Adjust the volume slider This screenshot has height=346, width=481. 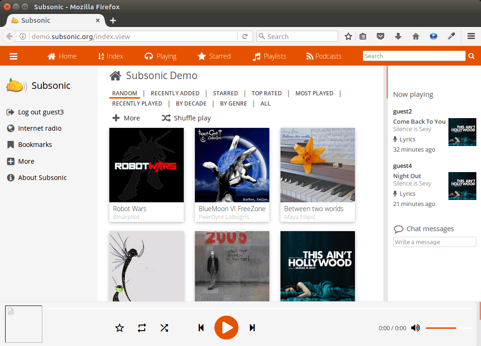[447, 328]
